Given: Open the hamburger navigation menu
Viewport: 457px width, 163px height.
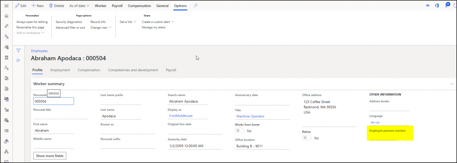Looking at the screenshot, I should click(x=6, y=6).
